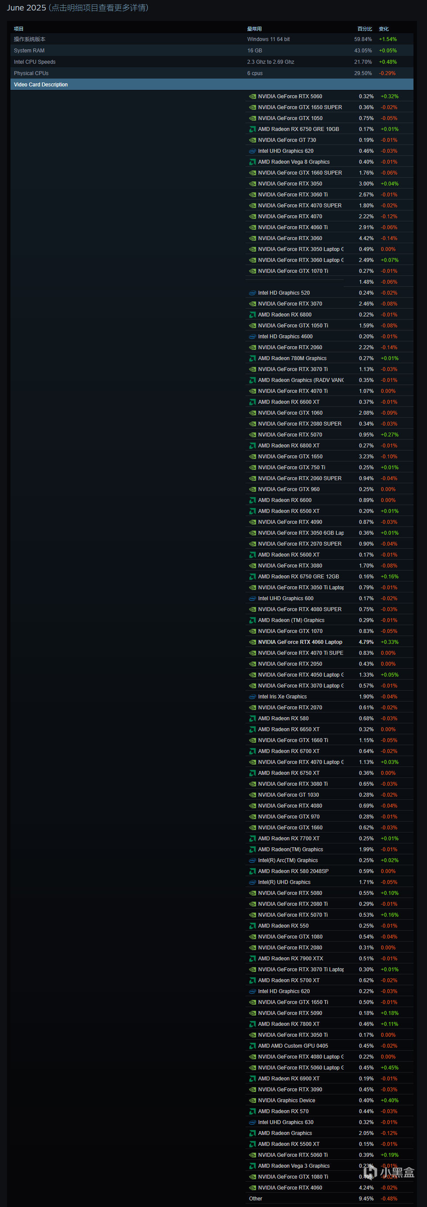Screen dimensions: 427x1207
Task: Click the AMD icon beside Radeon RX 6600
Action: click(253, 500)
